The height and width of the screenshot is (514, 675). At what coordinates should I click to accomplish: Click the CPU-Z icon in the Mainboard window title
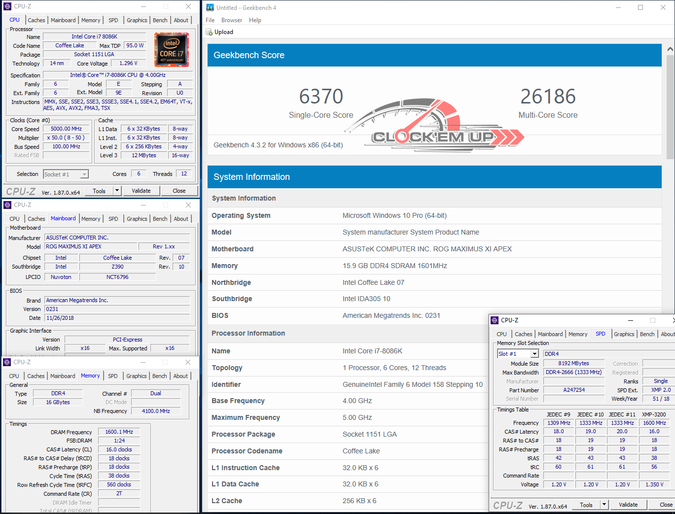pyautogui.click(x=7, y=205)
